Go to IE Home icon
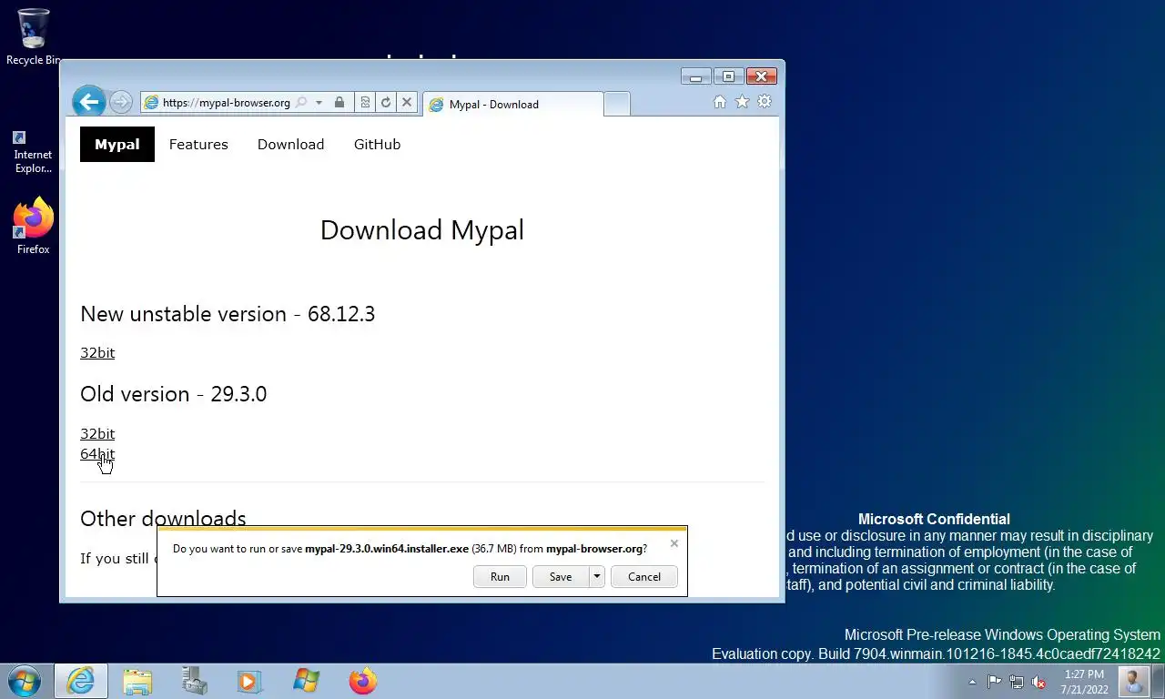 click(x=720, y=102)
